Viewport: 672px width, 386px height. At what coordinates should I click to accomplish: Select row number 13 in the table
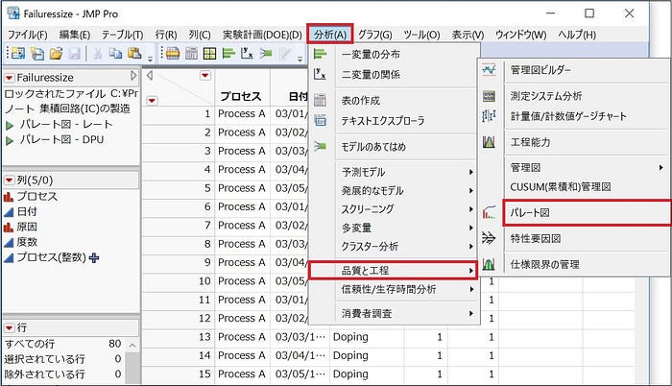point(204,337)
